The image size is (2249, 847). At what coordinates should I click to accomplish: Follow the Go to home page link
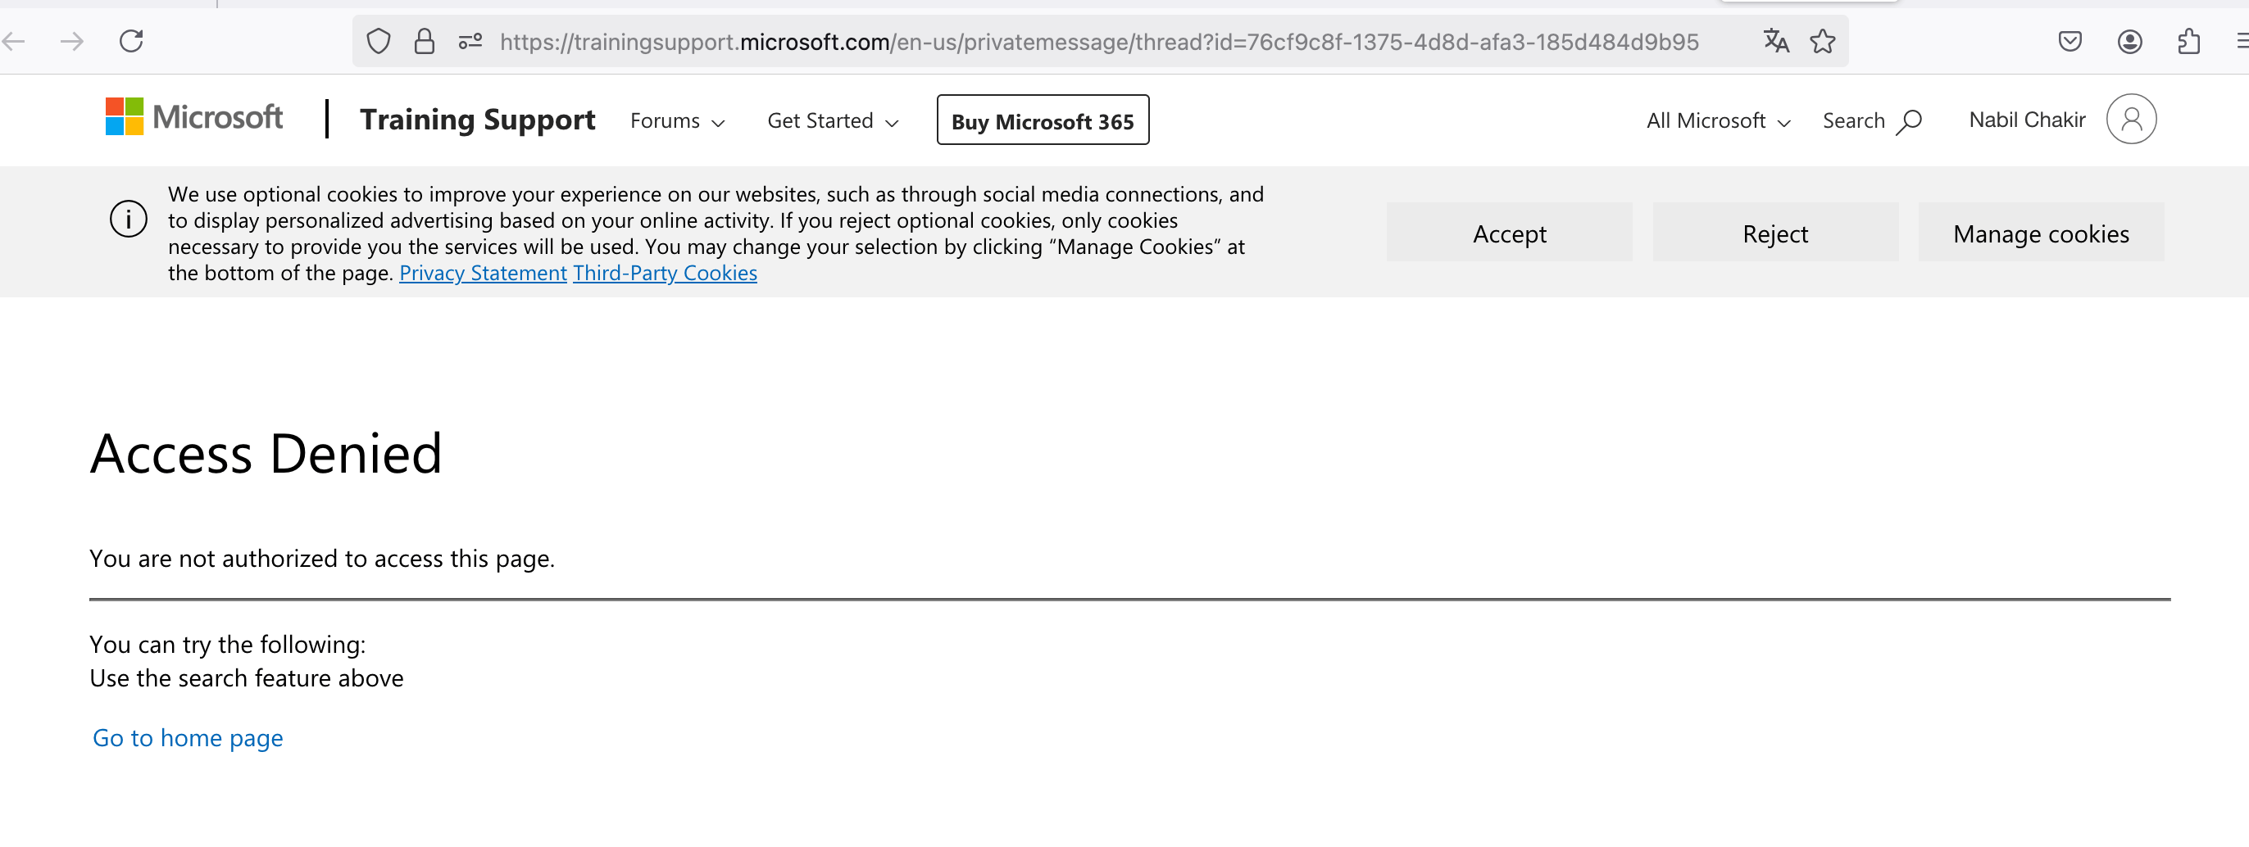[188, 738]
